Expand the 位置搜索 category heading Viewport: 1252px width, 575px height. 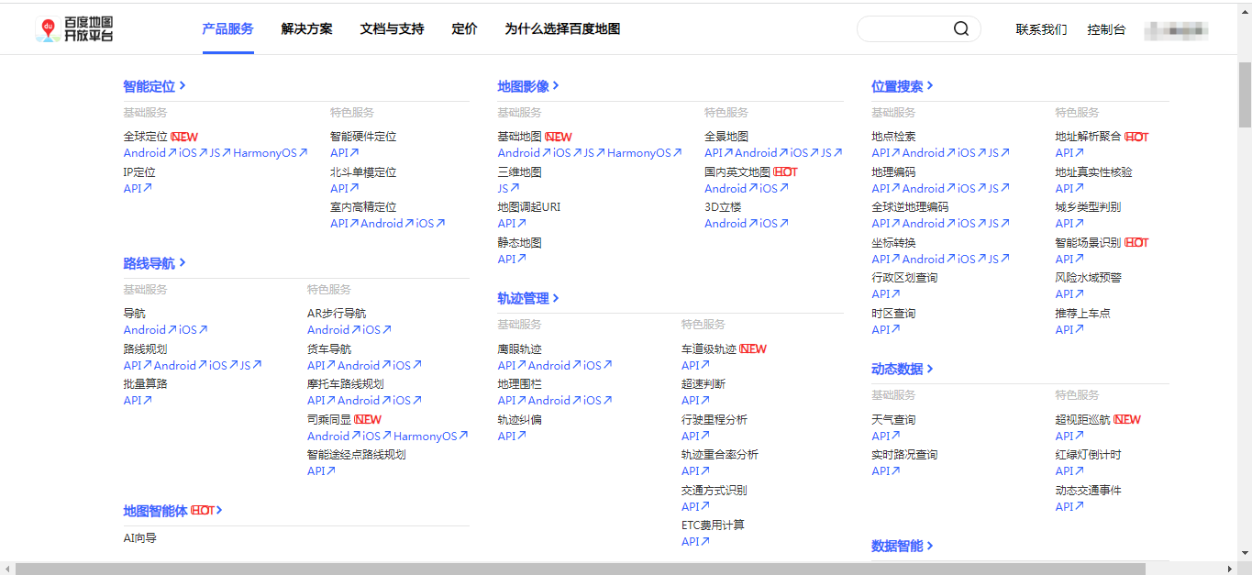[903, 86]
